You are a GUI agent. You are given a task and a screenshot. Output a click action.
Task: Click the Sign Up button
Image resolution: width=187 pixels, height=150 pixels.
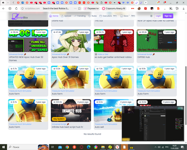(168, 16)
